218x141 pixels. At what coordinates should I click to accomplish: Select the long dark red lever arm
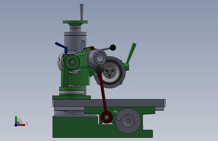click(103, 93)
